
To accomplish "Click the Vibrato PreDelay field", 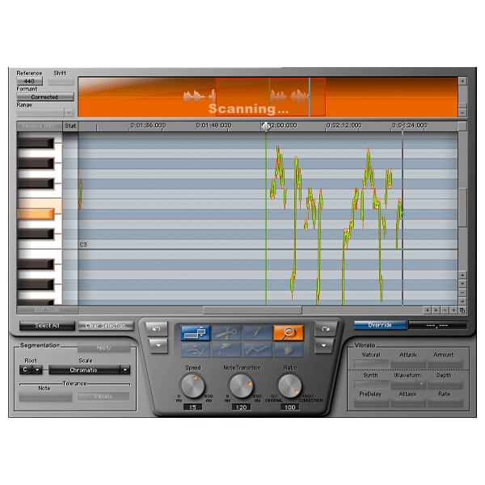I will click(x=372, y=403).
